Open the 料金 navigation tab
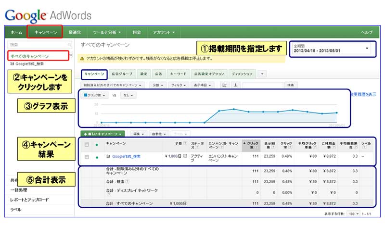The width and height of the screenshot is (385, 226). 137,32
